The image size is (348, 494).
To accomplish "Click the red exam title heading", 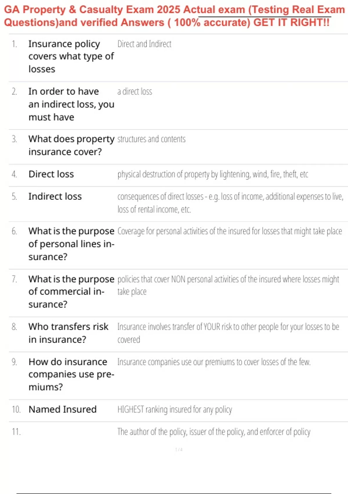I will point(174,16).
